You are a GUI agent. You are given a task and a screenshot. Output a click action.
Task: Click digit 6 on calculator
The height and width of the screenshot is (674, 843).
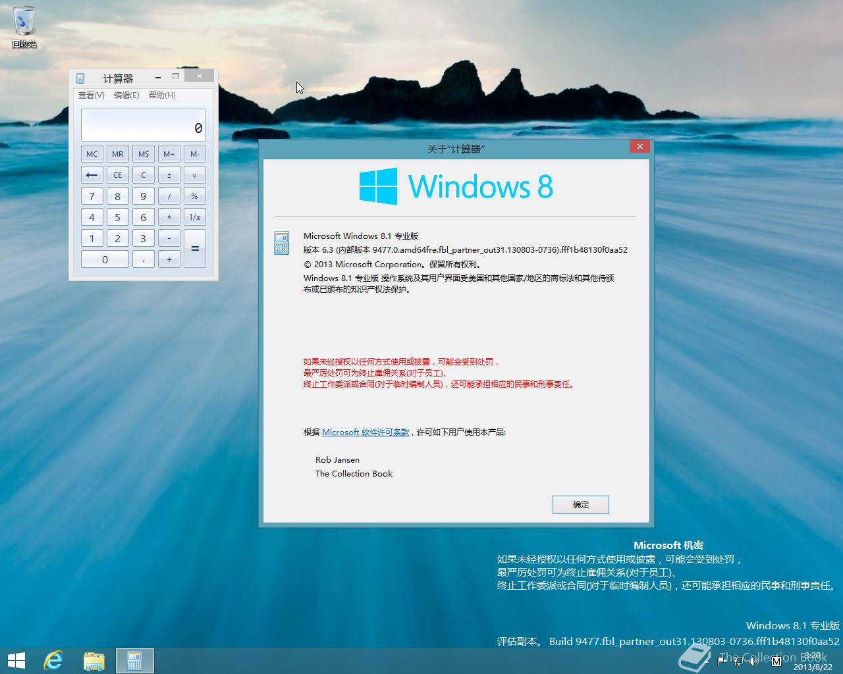143,217
